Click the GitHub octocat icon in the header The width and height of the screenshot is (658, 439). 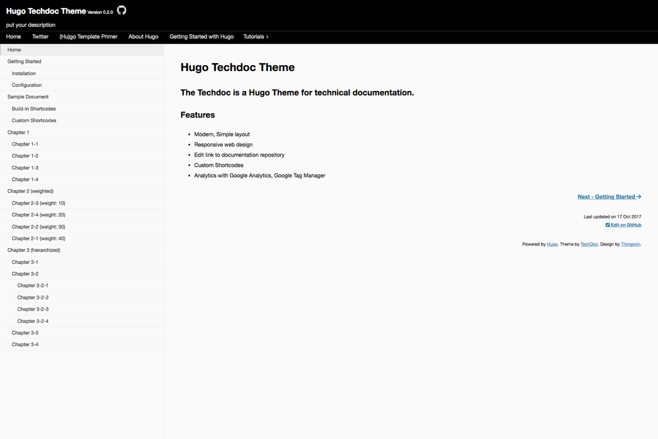point(120,11)
